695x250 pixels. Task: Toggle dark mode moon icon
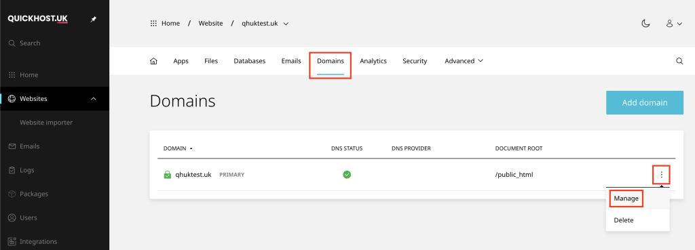[646, 24]
